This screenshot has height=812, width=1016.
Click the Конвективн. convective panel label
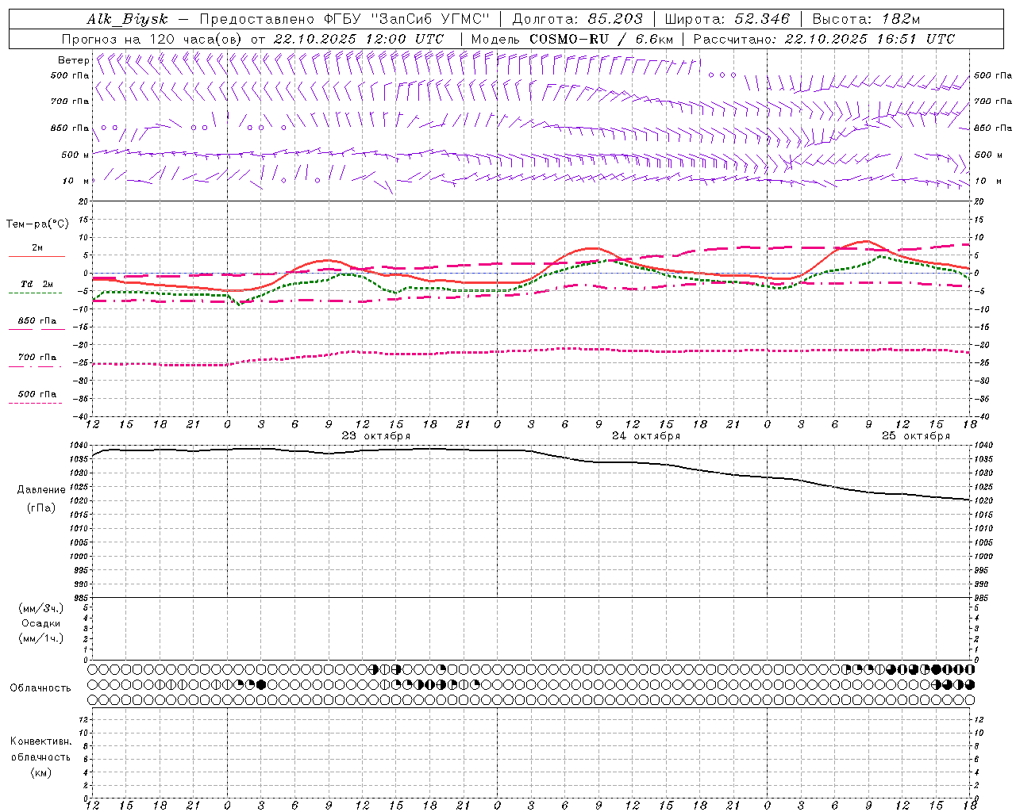click(41, 741)
